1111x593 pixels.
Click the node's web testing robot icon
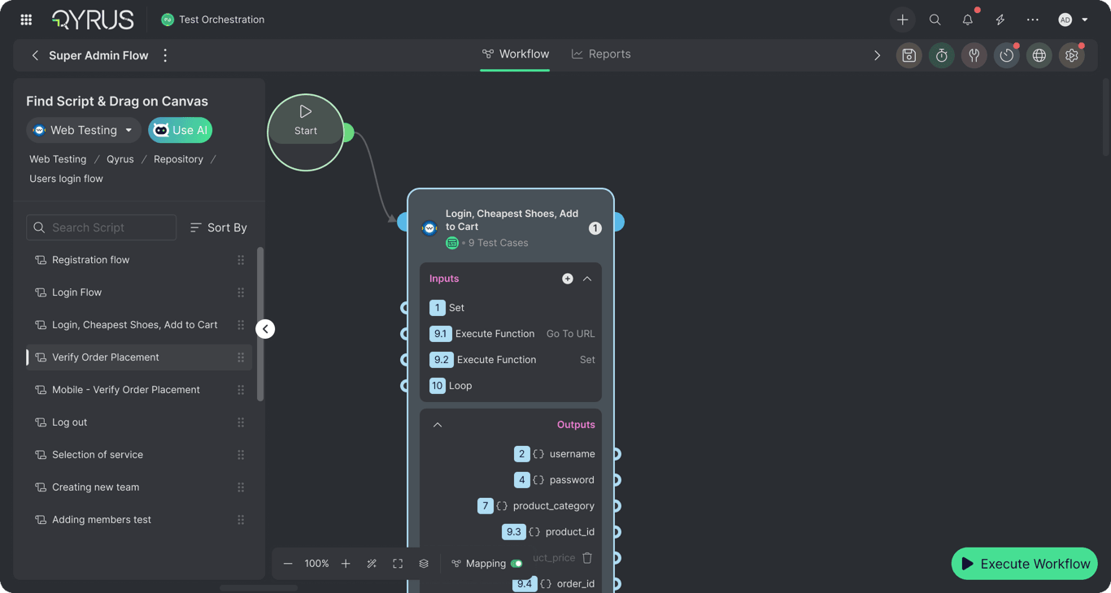(x=429, y=228)
